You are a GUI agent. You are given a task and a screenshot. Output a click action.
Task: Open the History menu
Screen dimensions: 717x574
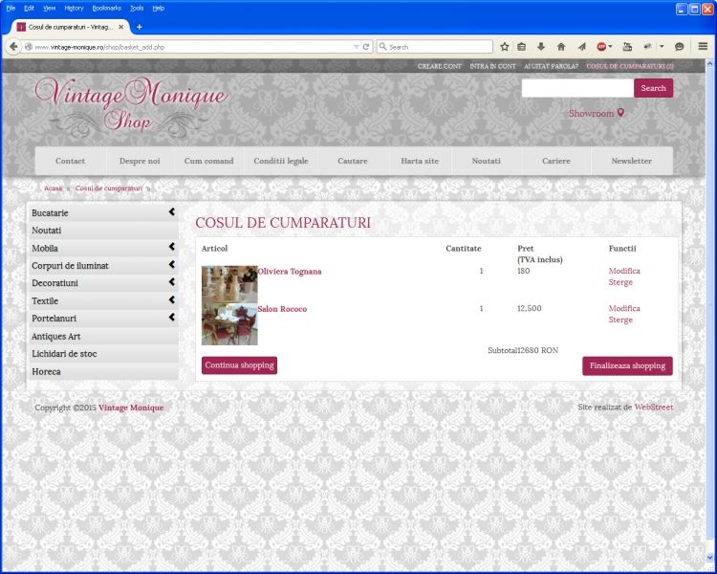click(74, 8)
